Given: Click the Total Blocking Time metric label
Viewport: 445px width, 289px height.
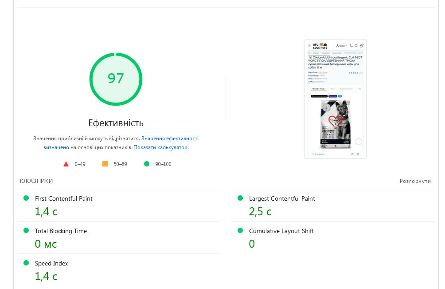Looking at the screenshot, I should coord(61,231).
